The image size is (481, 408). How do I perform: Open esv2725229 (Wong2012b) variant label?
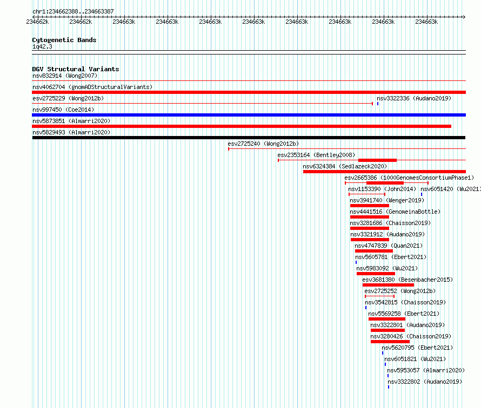(x=68, y=98)
